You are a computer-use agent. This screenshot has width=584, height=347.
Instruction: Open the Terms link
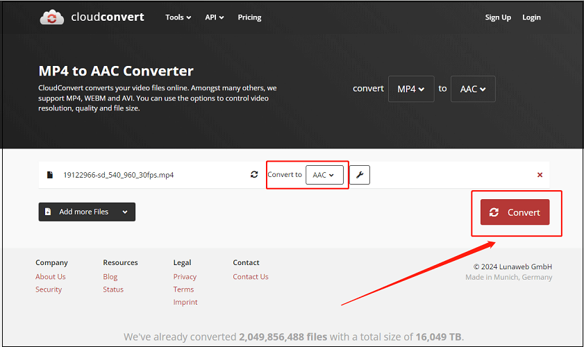(x=183, y=289)
